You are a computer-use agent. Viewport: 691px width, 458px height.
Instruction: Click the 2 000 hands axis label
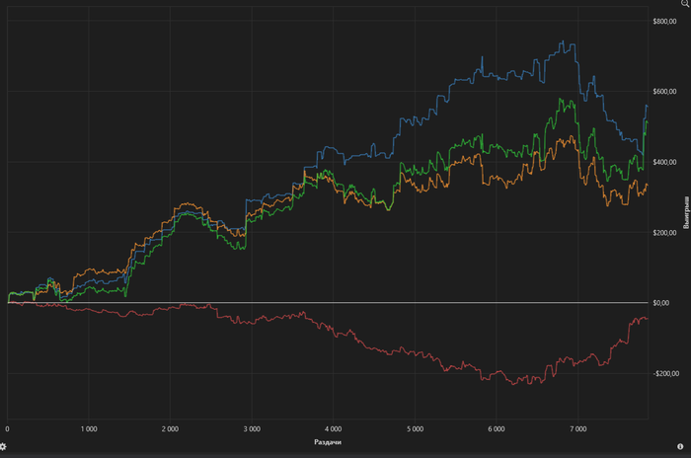coord(170,429)
